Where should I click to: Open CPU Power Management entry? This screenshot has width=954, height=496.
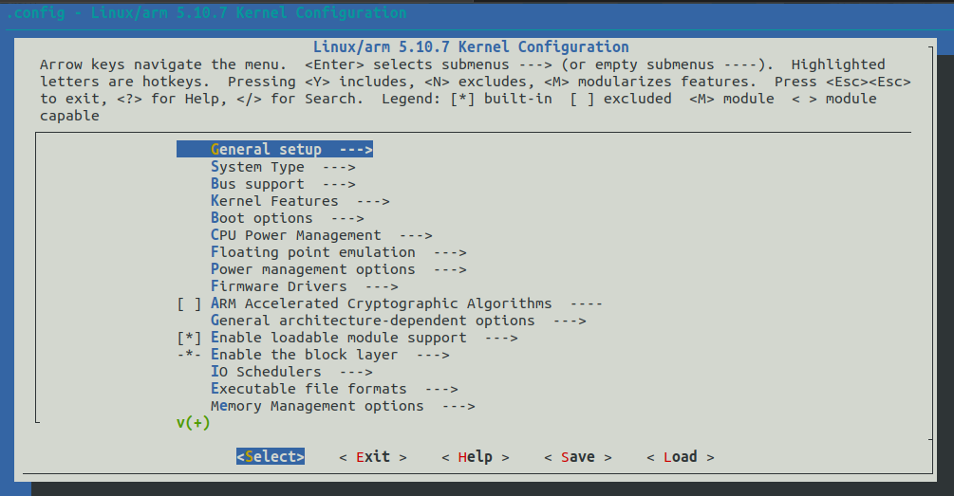coord(321,235)
